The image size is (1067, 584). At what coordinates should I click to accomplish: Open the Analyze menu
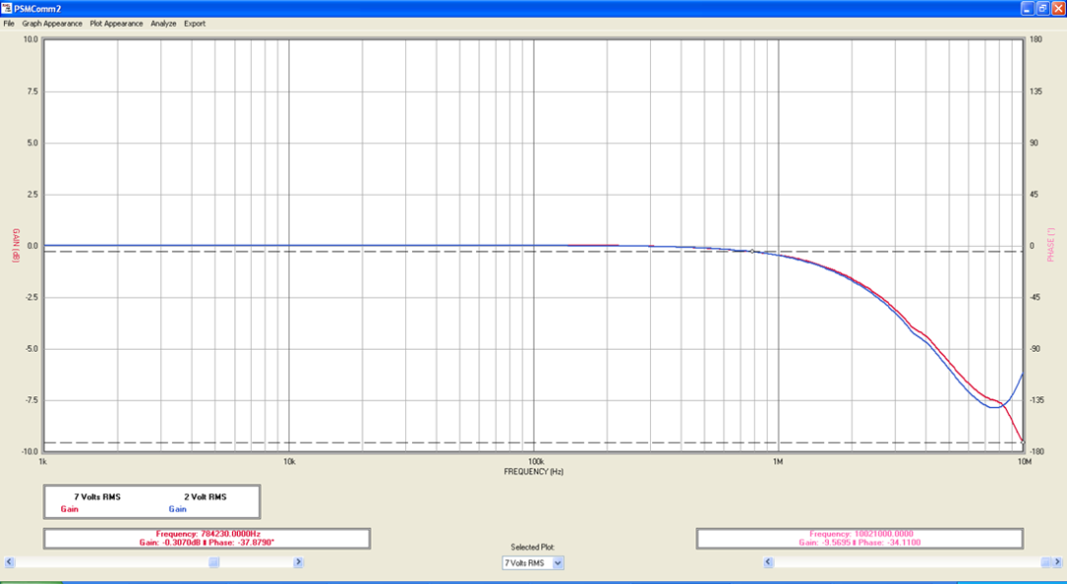[163, 24]
